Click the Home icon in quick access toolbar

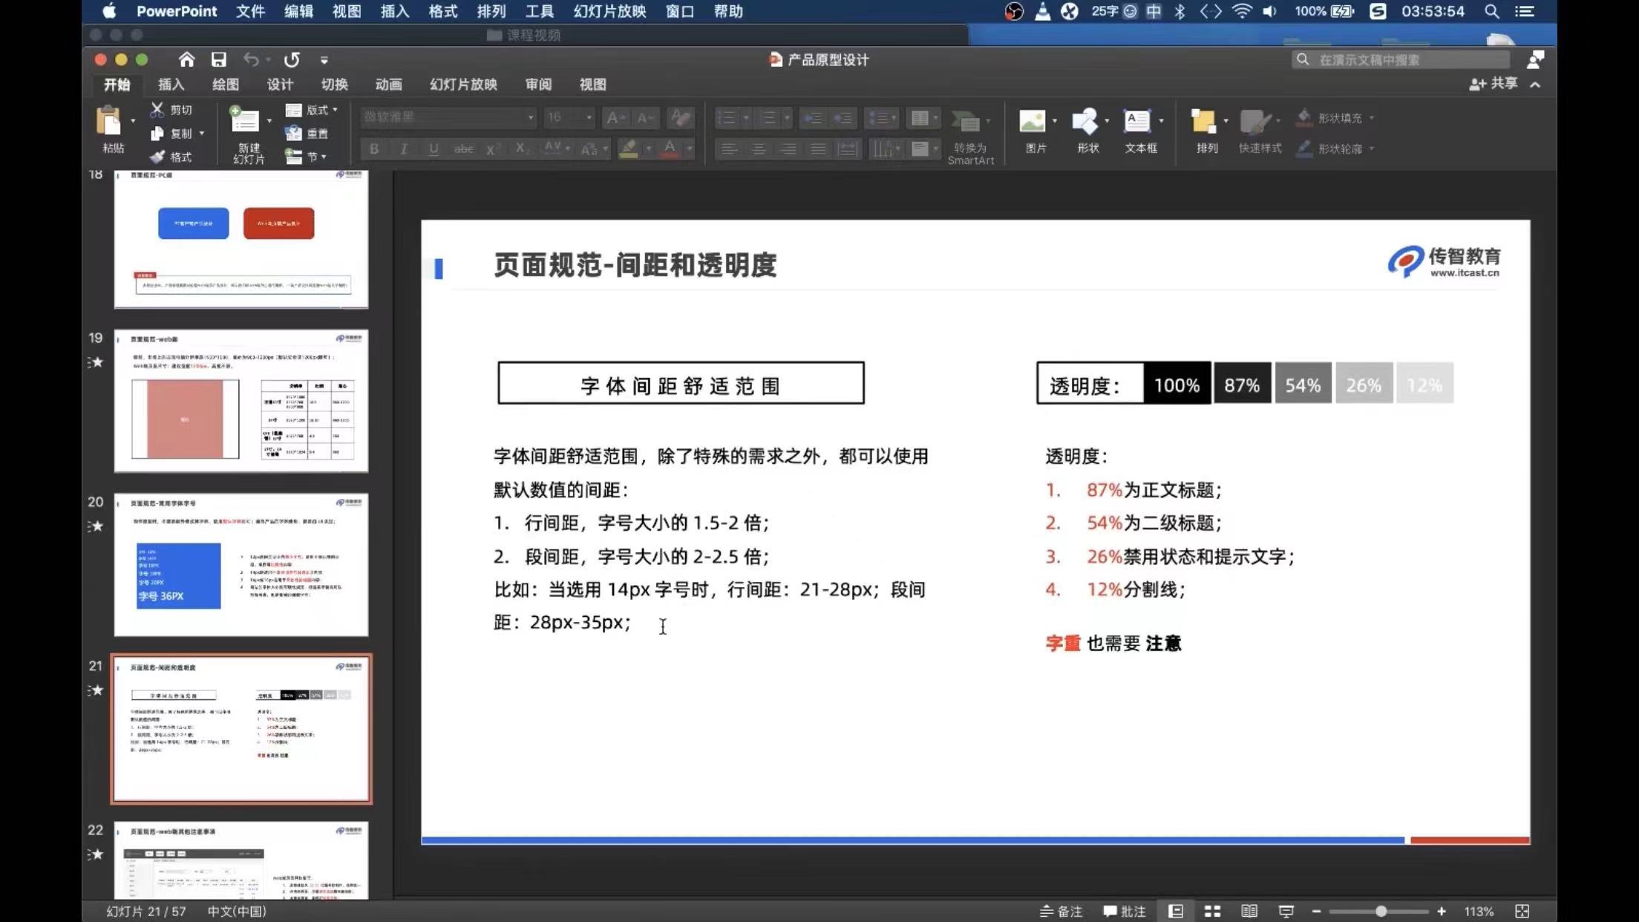coord(186,59)
